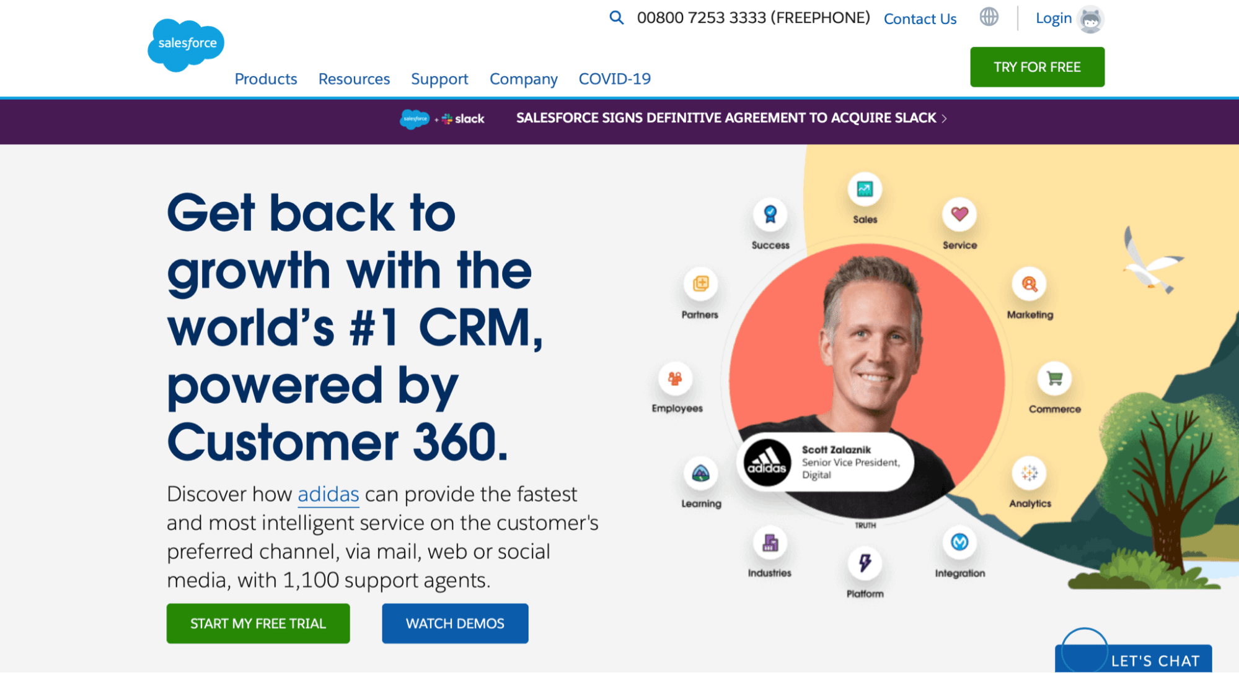Expand the Resources navigation dropdown
The image size is (1239, 673).
point(354,79)
